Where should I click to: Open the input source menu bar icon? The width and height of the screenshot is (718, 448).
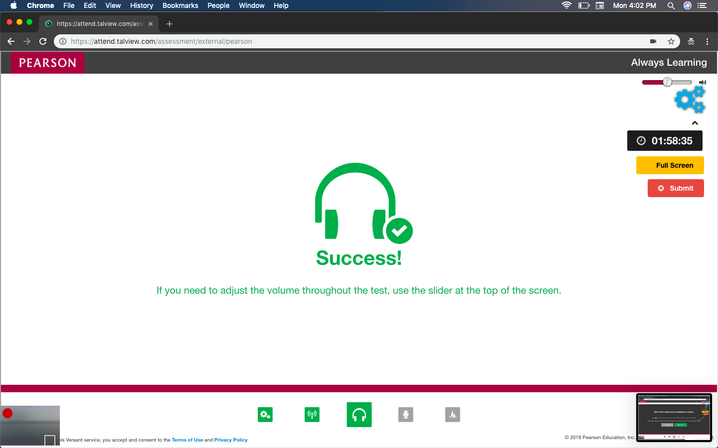click(x=600, y=5)
